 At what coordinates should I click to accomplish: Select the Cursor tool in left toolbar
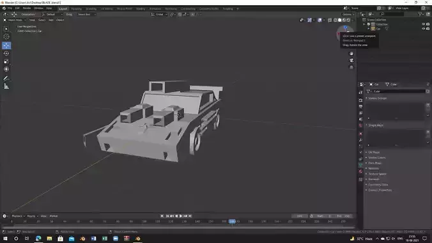click(x=6, y=36)
